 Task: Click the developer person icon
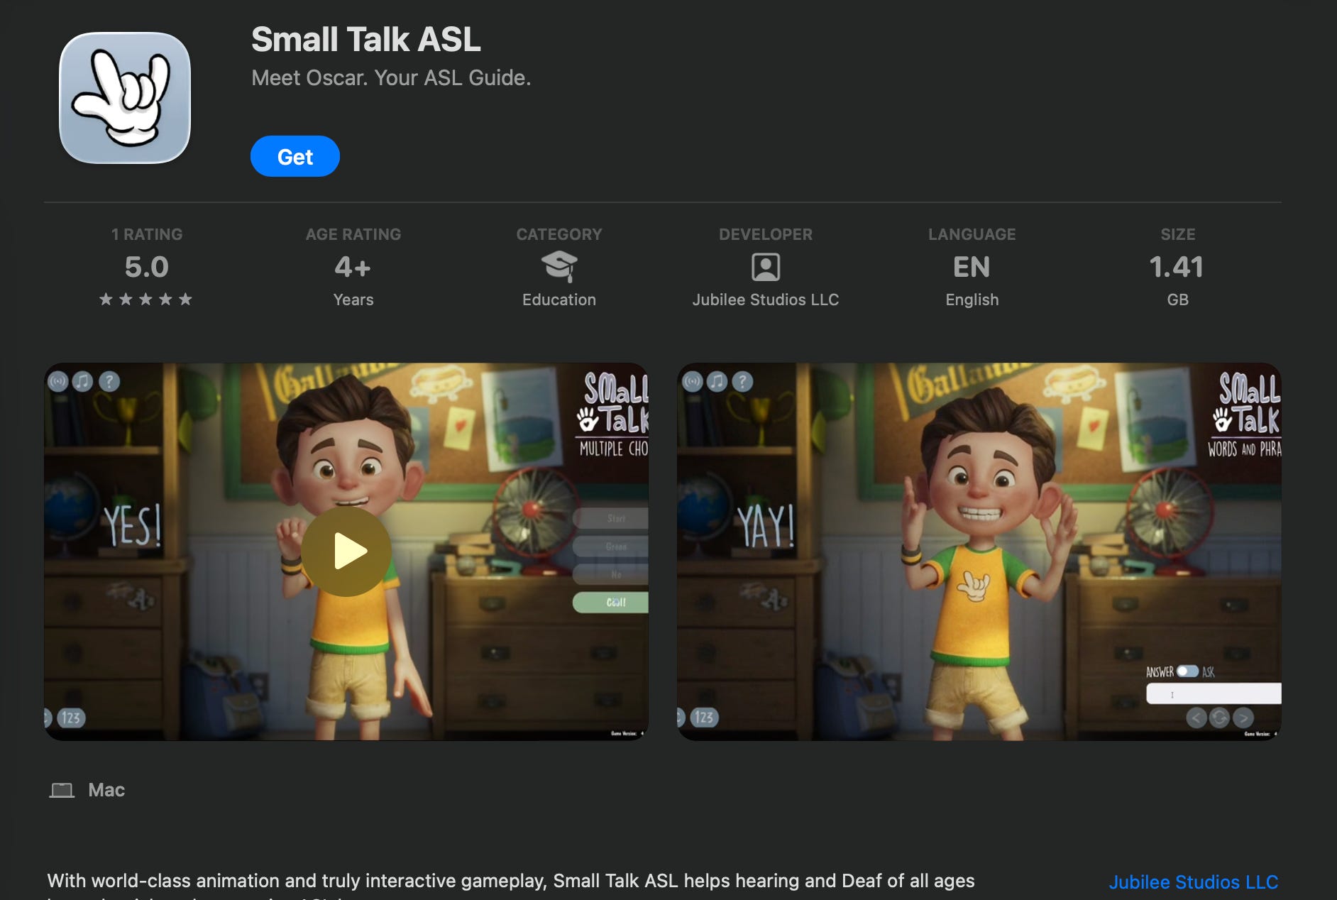click(766, 267)
